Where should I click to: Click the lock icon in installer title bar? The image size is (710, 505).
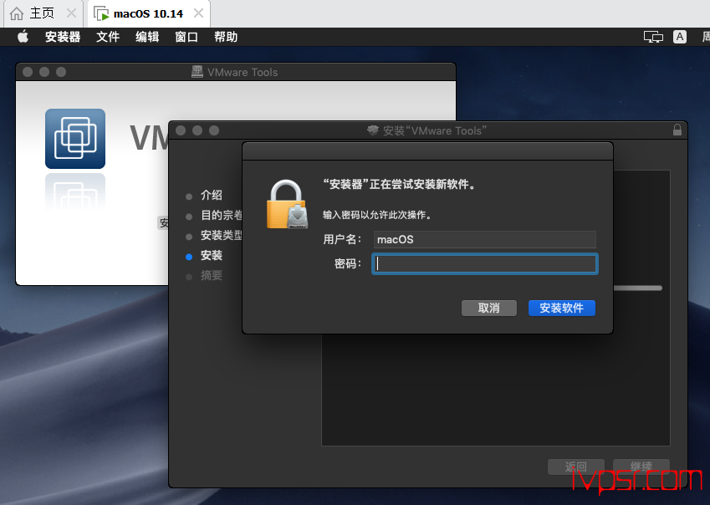coord(677,130)
